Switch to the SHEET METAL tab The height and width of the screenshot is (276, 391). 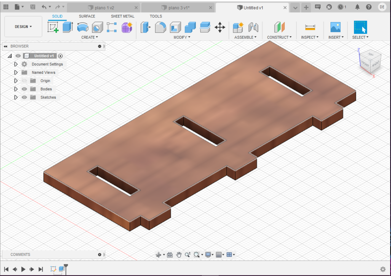(x=122, y=16)
